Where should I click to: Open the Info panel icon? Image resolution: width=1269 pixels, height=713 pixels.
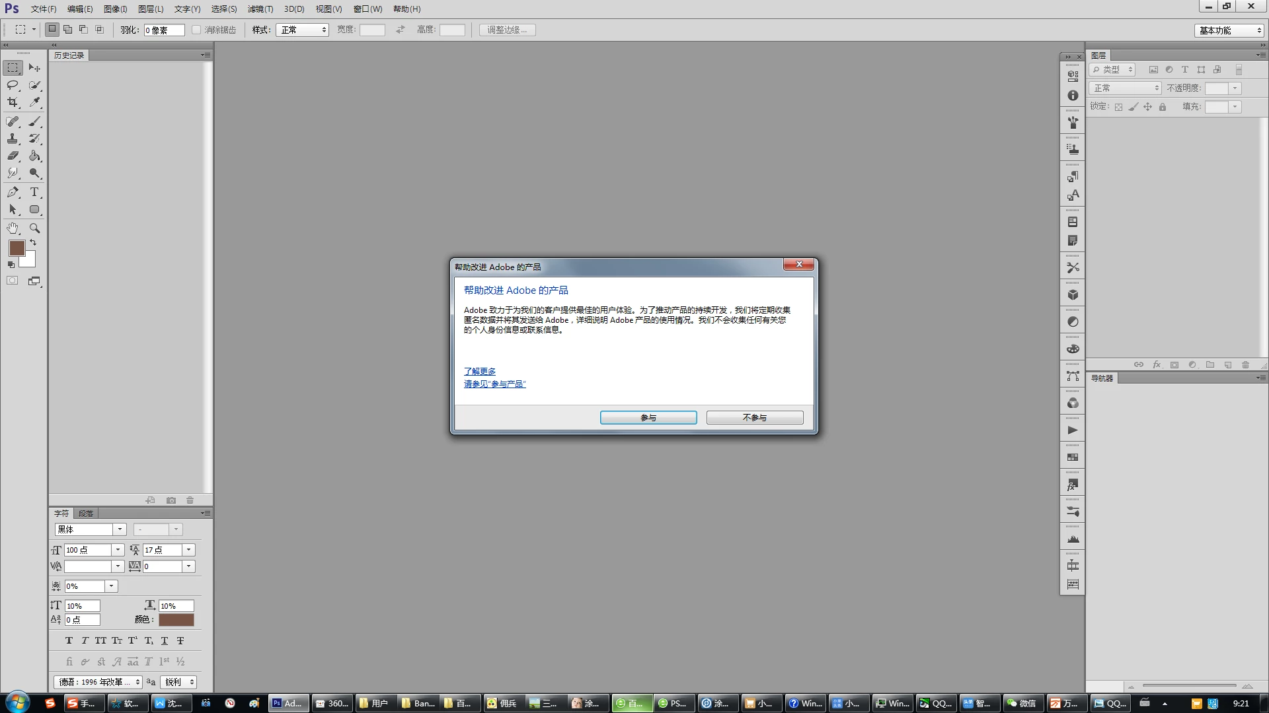pos(1073,96)
